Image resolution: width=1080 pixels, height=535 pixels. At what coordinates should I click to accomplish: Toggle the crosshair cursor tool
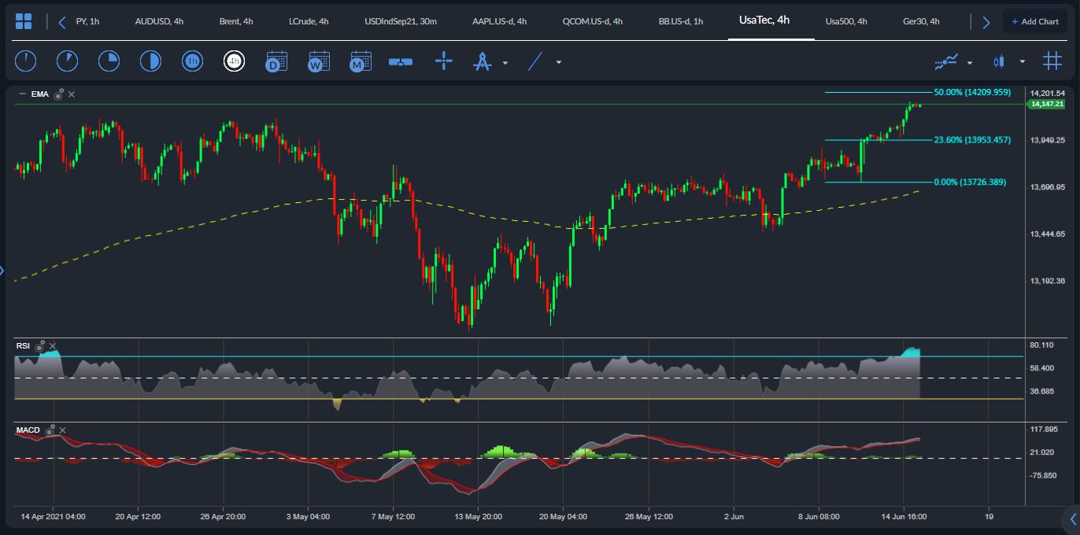(x=444, y=61)
